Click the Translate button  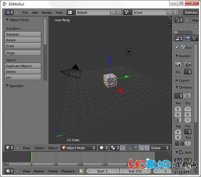tap(23, 34)
